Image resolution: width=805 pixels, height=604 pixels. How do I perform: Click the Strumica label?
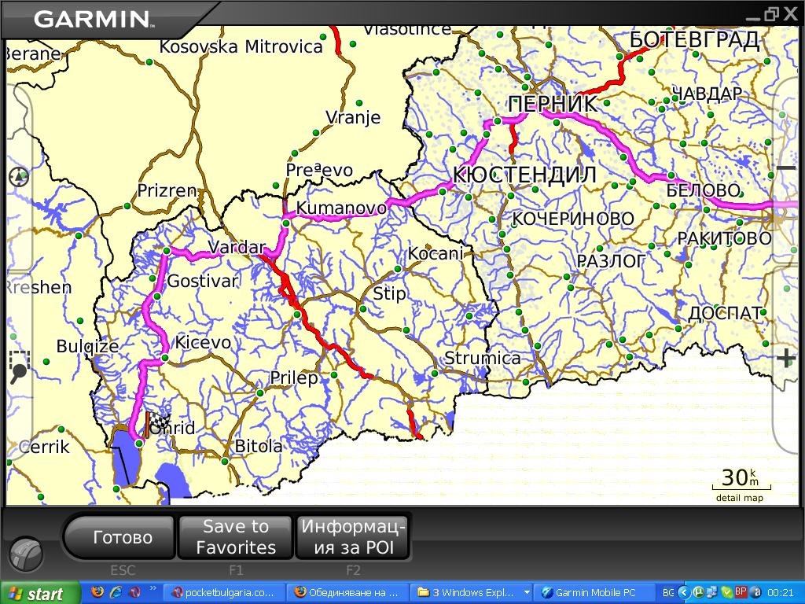click(482, 358)
